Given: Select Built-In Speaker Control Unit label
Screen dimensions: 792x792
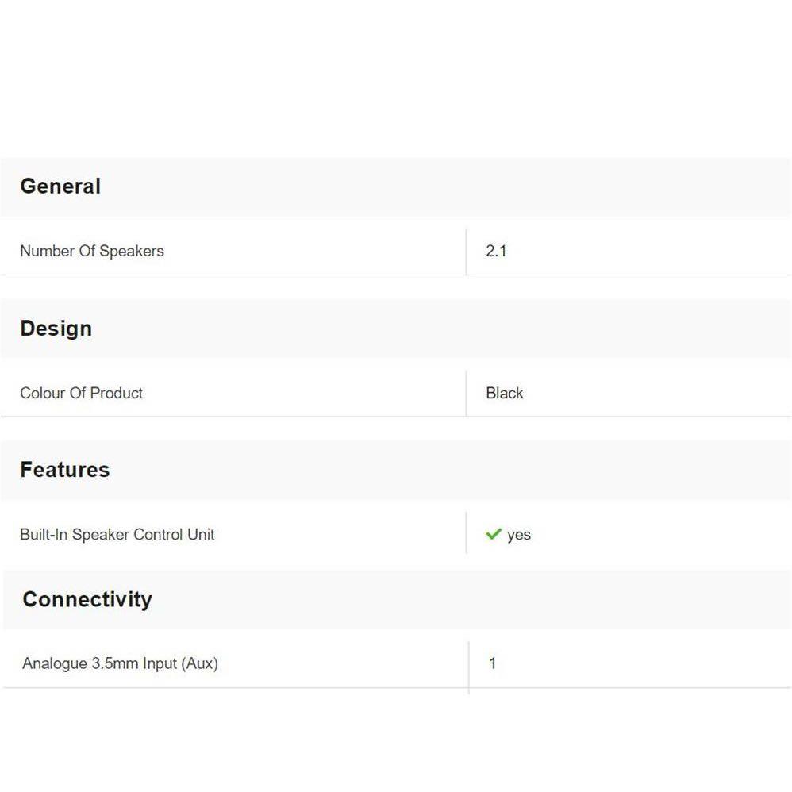Looking at the screenshot, I should pyautogui.click(x=117, y=534).
